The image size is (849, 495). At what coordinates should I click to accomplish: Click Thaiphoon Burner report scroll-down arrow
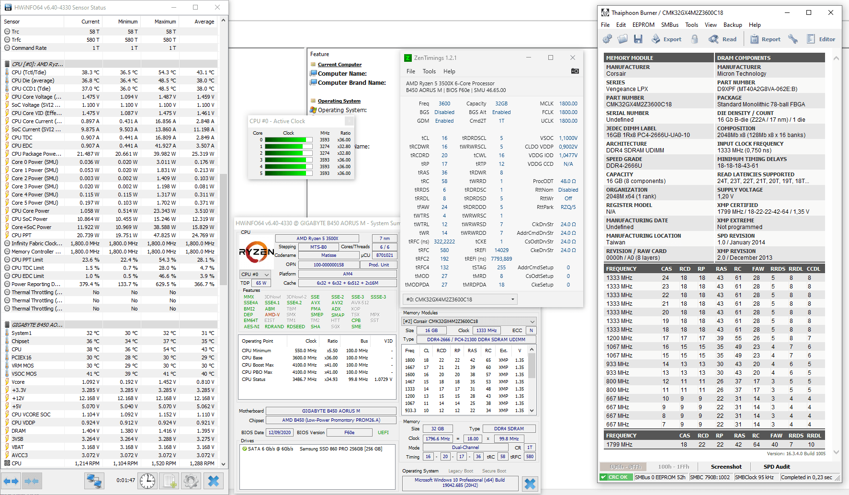tap(836, 452)
